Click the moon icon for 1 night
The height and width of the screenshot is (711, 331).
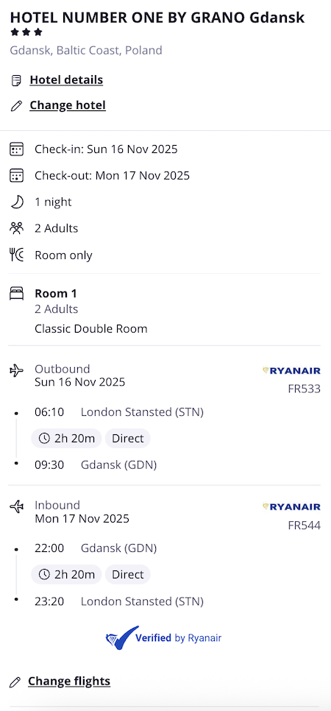click(x=16, y=202)
